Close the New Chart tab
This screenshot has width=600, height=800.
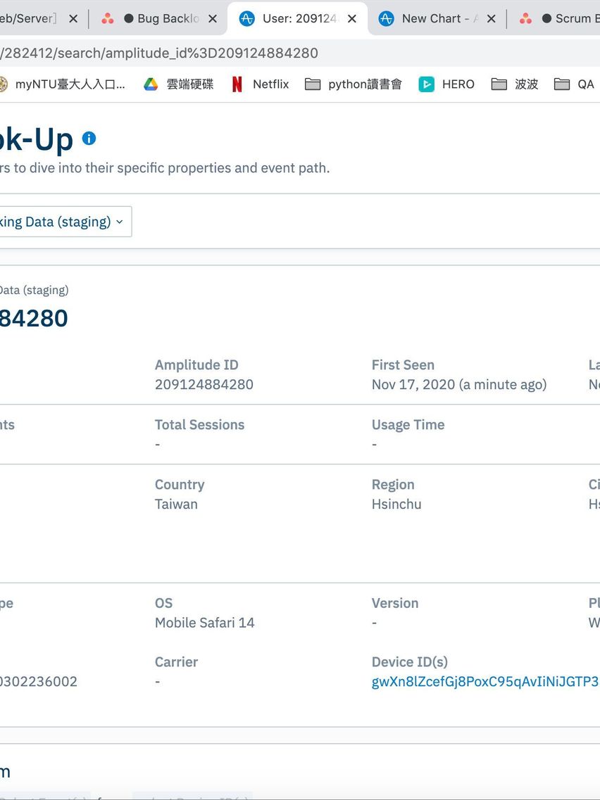tap(491, 19)
